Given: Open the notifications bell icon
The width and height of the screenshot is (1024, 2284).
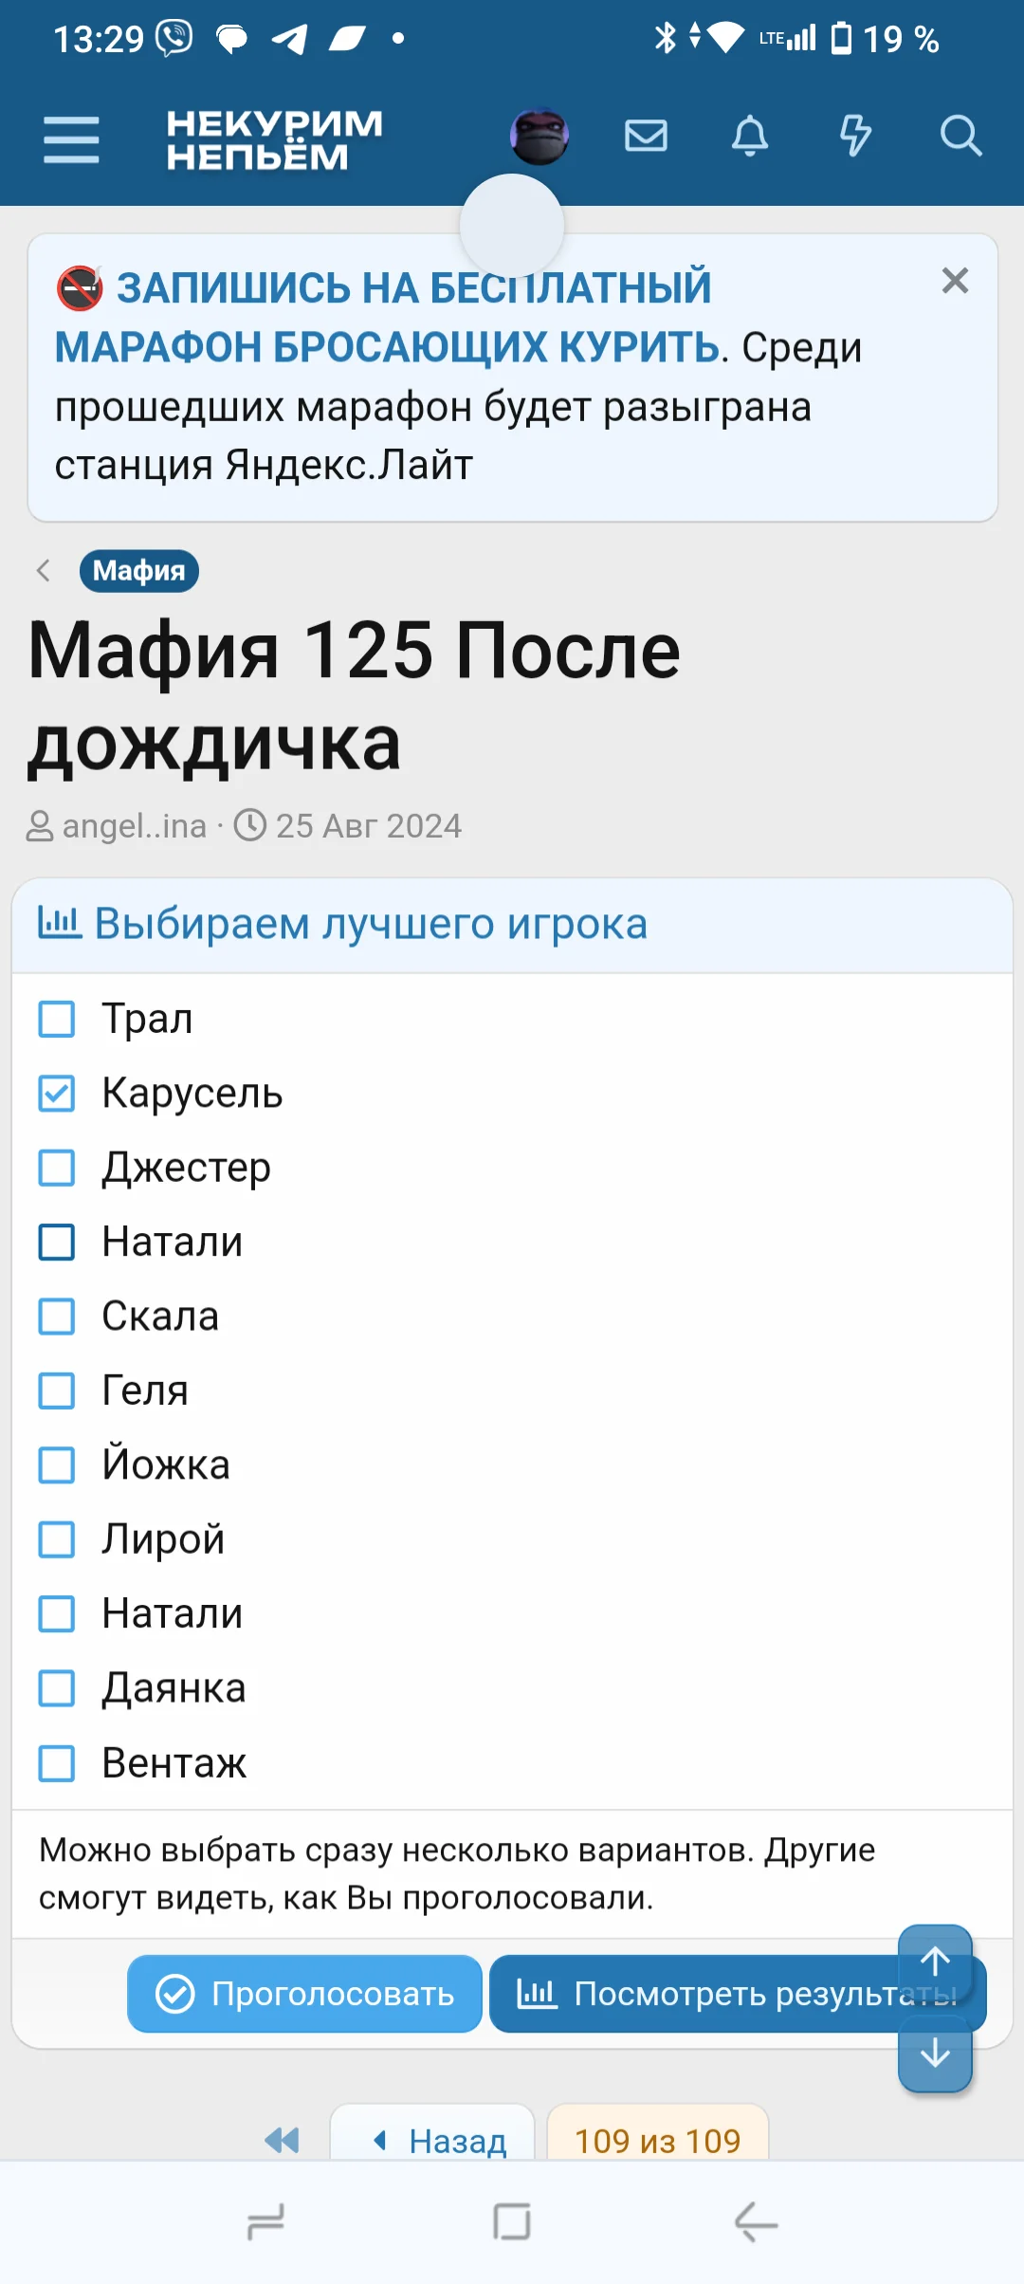Looking at the screenshot, I should tap(750, 136).
